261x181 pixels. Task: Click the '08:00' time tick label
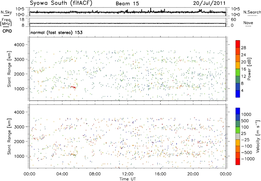(95, 174)
